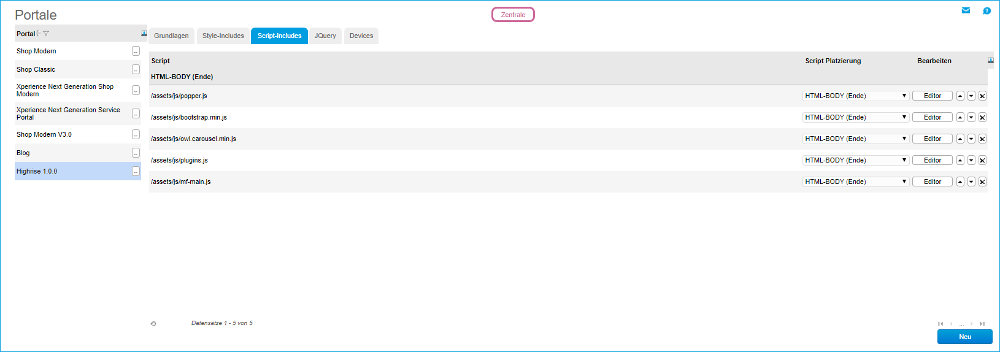The width and height of the screenshot is (1000, 352).
Task: Move owl.carousel.min.js down in order
Action: click(971, 139)
